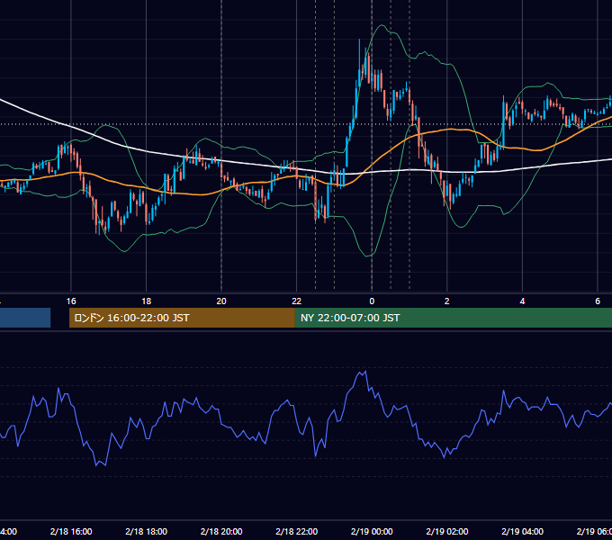Viewport: 612px width, 540px height.
Task: Click the ロンドン 16:00-22:00 JST session bar
Action: [182, 318]
